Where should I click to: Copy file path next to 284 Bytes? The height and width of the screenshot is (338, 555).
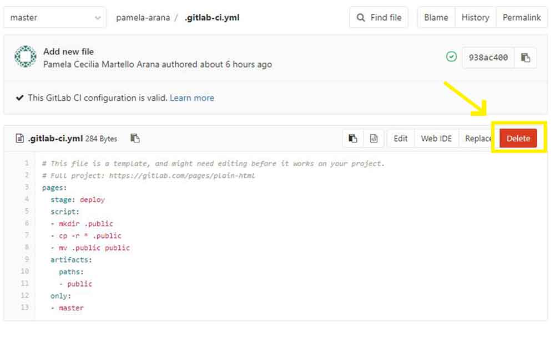tap(135, 139)
